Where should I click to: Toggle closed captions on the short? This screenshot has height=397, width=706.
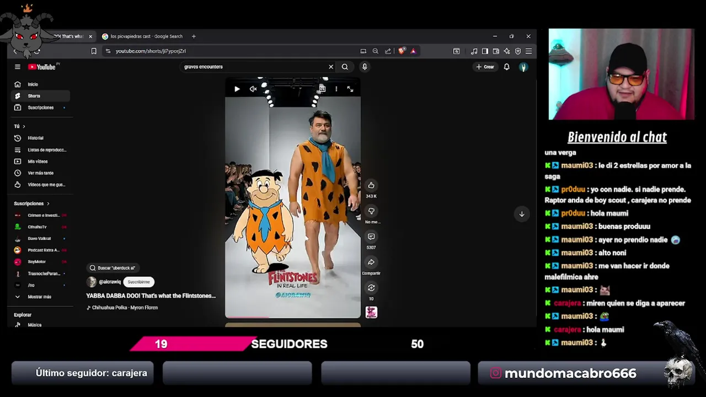tap(322, 89)
